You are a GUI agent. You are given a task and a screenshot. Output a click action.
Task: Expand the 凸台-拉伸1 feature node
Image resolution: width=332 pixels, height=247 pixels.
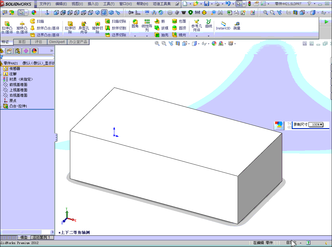pyautogui.click(x=1, y=106)
